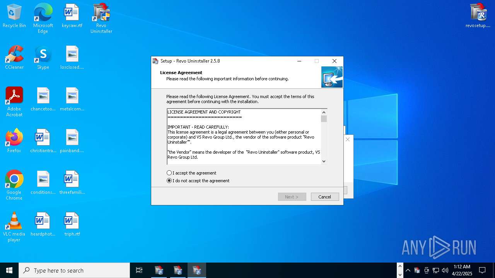Click volume icon in system tray
The width and height of the screenshot is (495, 278).
[445, 270]
